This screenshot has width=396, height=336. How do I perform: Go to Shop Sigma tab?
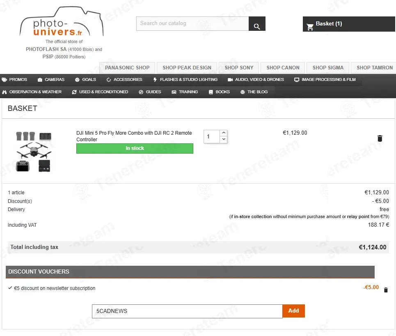(328, 68)
